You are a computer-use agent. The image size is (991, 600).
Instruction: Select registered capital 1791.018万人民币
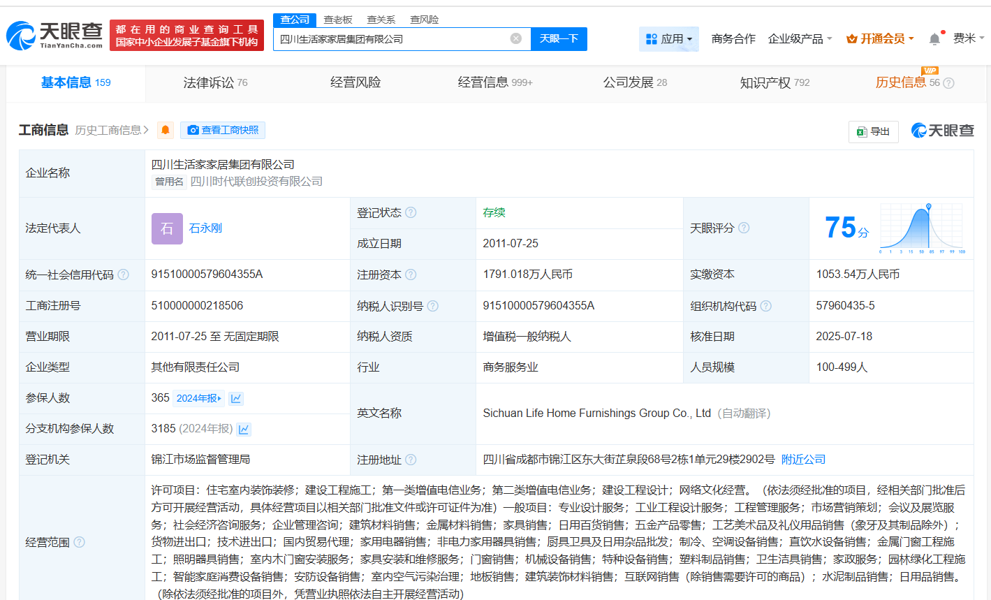[x=527, y=275]
